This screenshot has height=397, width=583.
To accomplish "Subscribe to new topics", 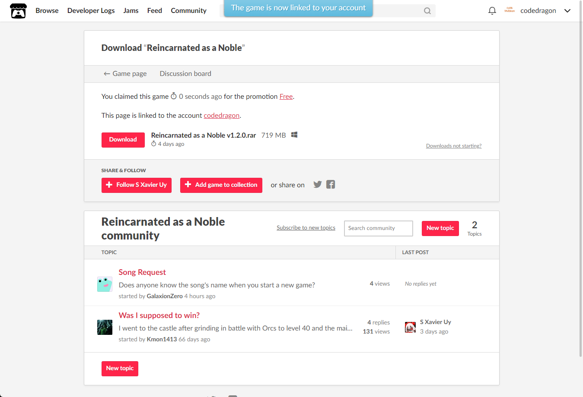I will tap(306, 228).
